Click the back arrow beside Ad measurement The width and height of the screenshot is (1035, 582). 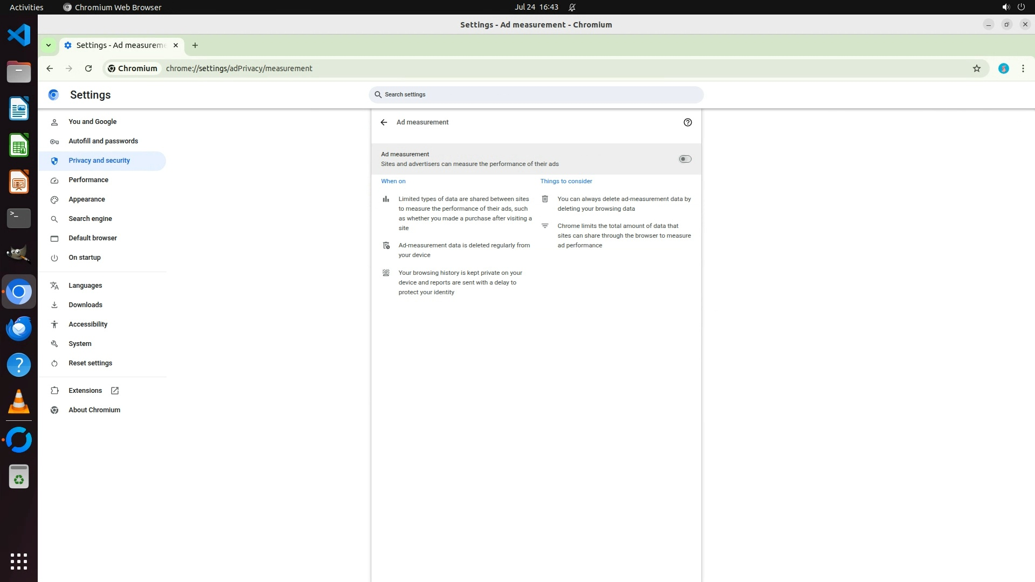(x=384, y=122)
